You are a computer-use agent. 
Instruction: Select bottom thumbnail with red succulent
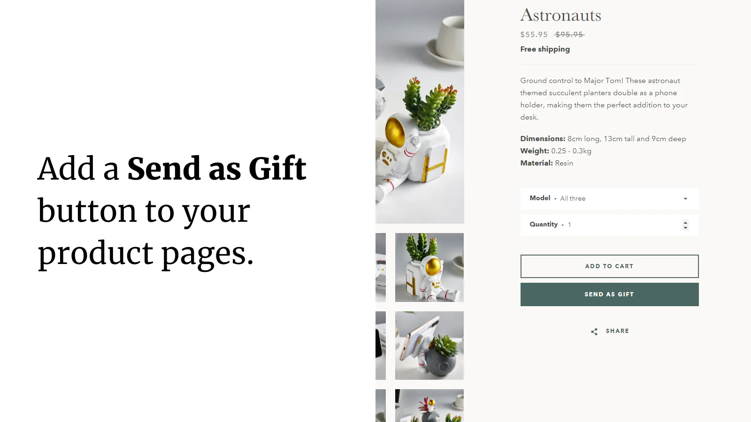coord(429,406)
